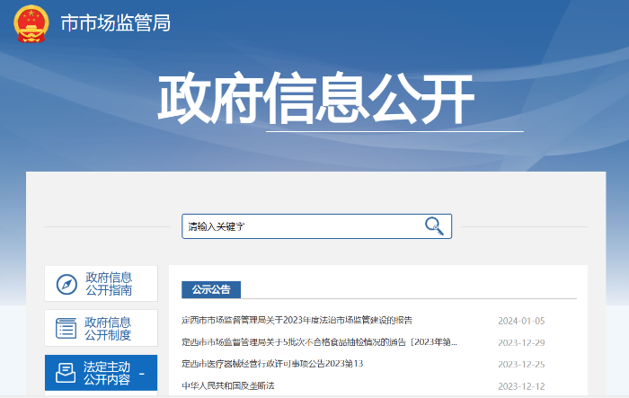Screen dimensions: 629x398
Task: Click the national emblem logo
Action: click(x=31, y=23)
